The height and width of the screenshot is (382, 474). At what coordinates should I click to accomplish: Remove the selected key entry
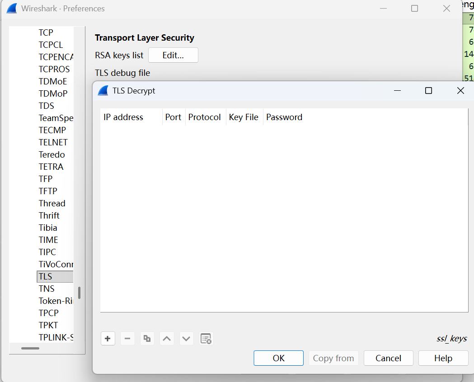point(127,338)
